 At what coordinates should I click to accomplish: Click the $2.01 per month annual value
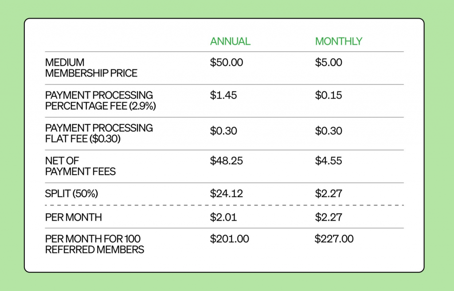[223, 217]
